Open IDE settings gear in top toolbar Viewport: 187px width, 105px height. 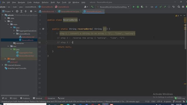click(183, 7)
